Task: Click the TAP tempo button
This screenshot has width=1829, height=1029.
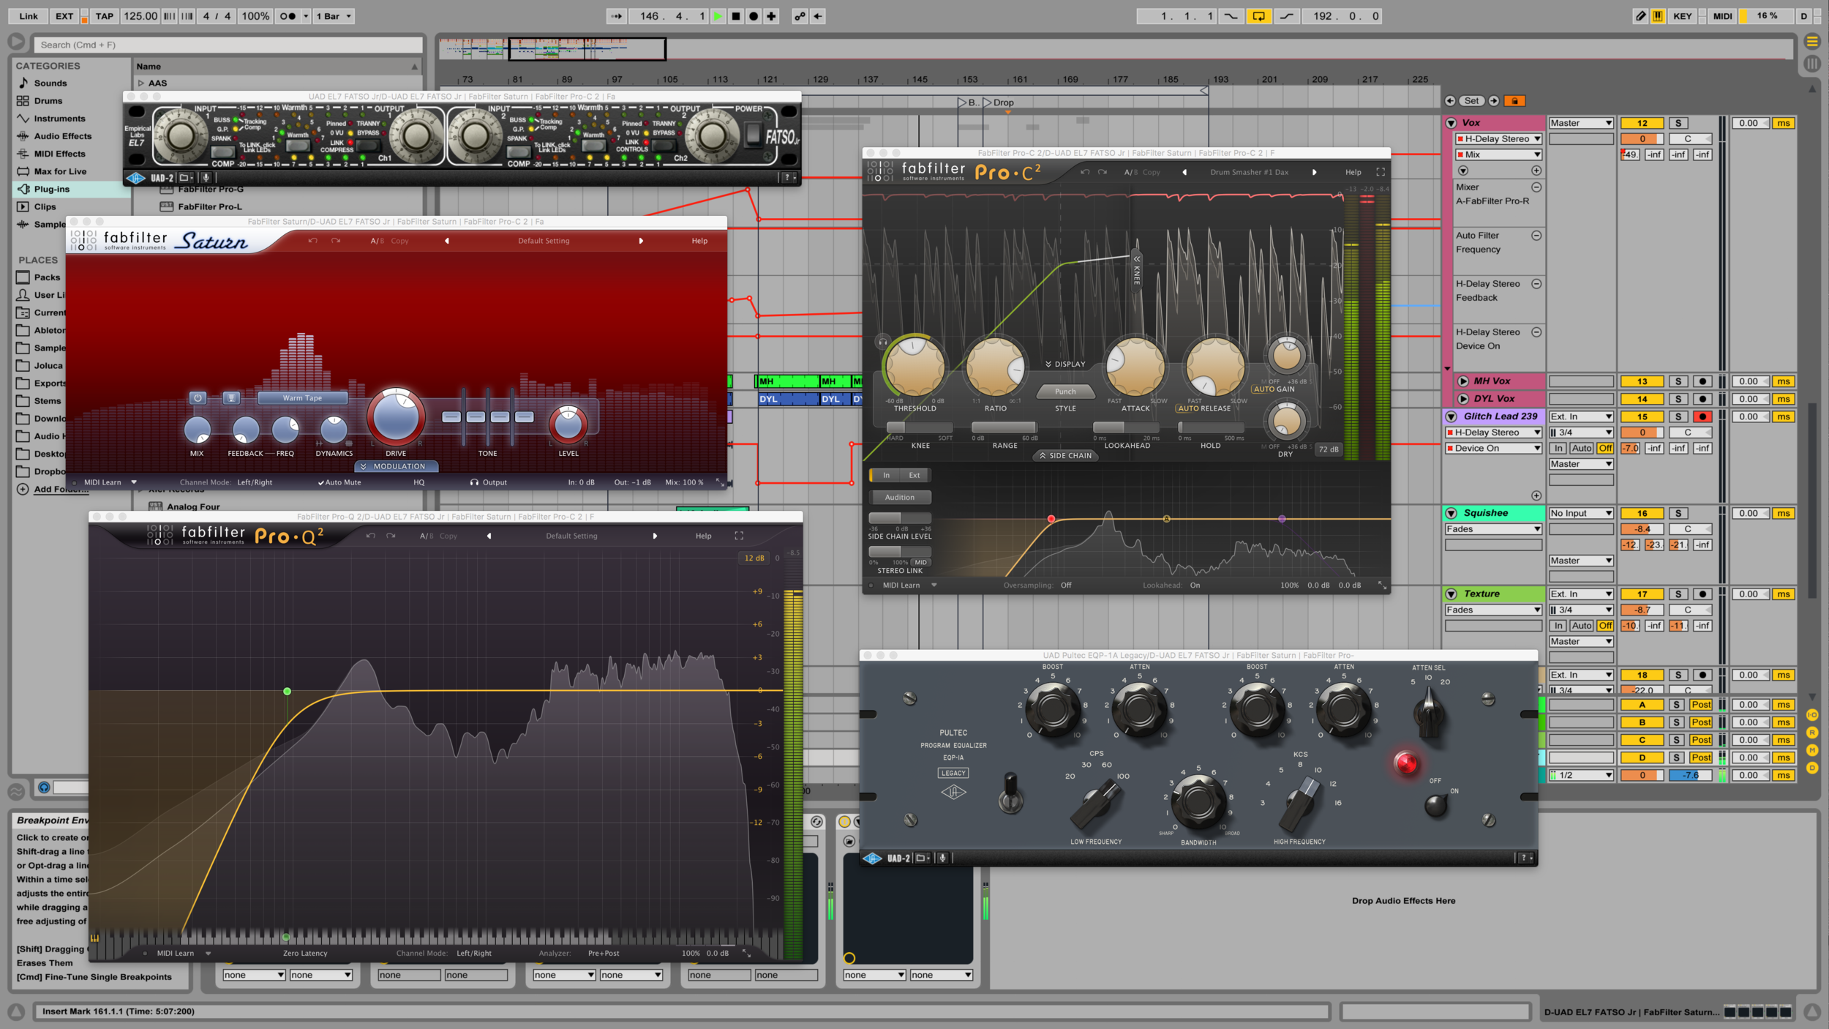Action: coord(105,16)
